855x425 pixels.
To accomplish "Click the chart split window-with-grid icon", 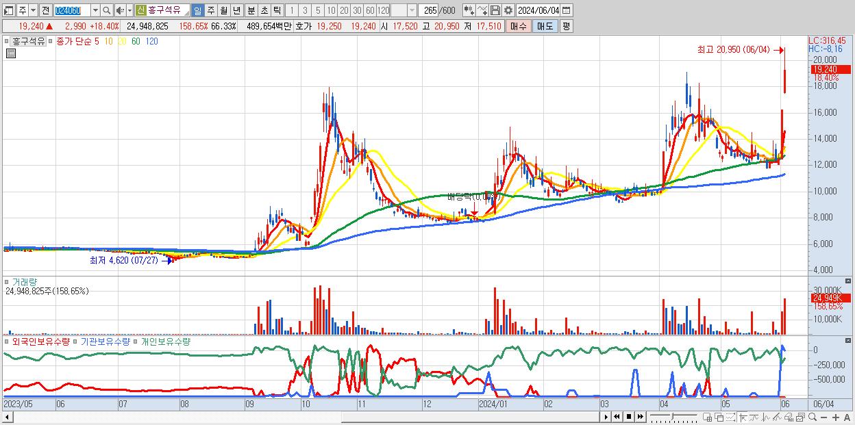I will 707,417.
